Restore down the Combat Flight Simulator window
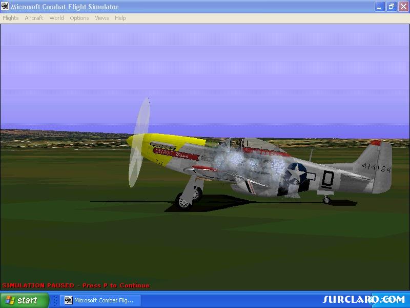This screenshot has height=308, width=410. coord(392,7)
